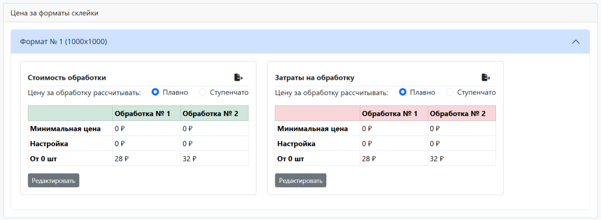Click Стоимость обработки card title
The height and width of the screenshot is (220, 601).
67,78
